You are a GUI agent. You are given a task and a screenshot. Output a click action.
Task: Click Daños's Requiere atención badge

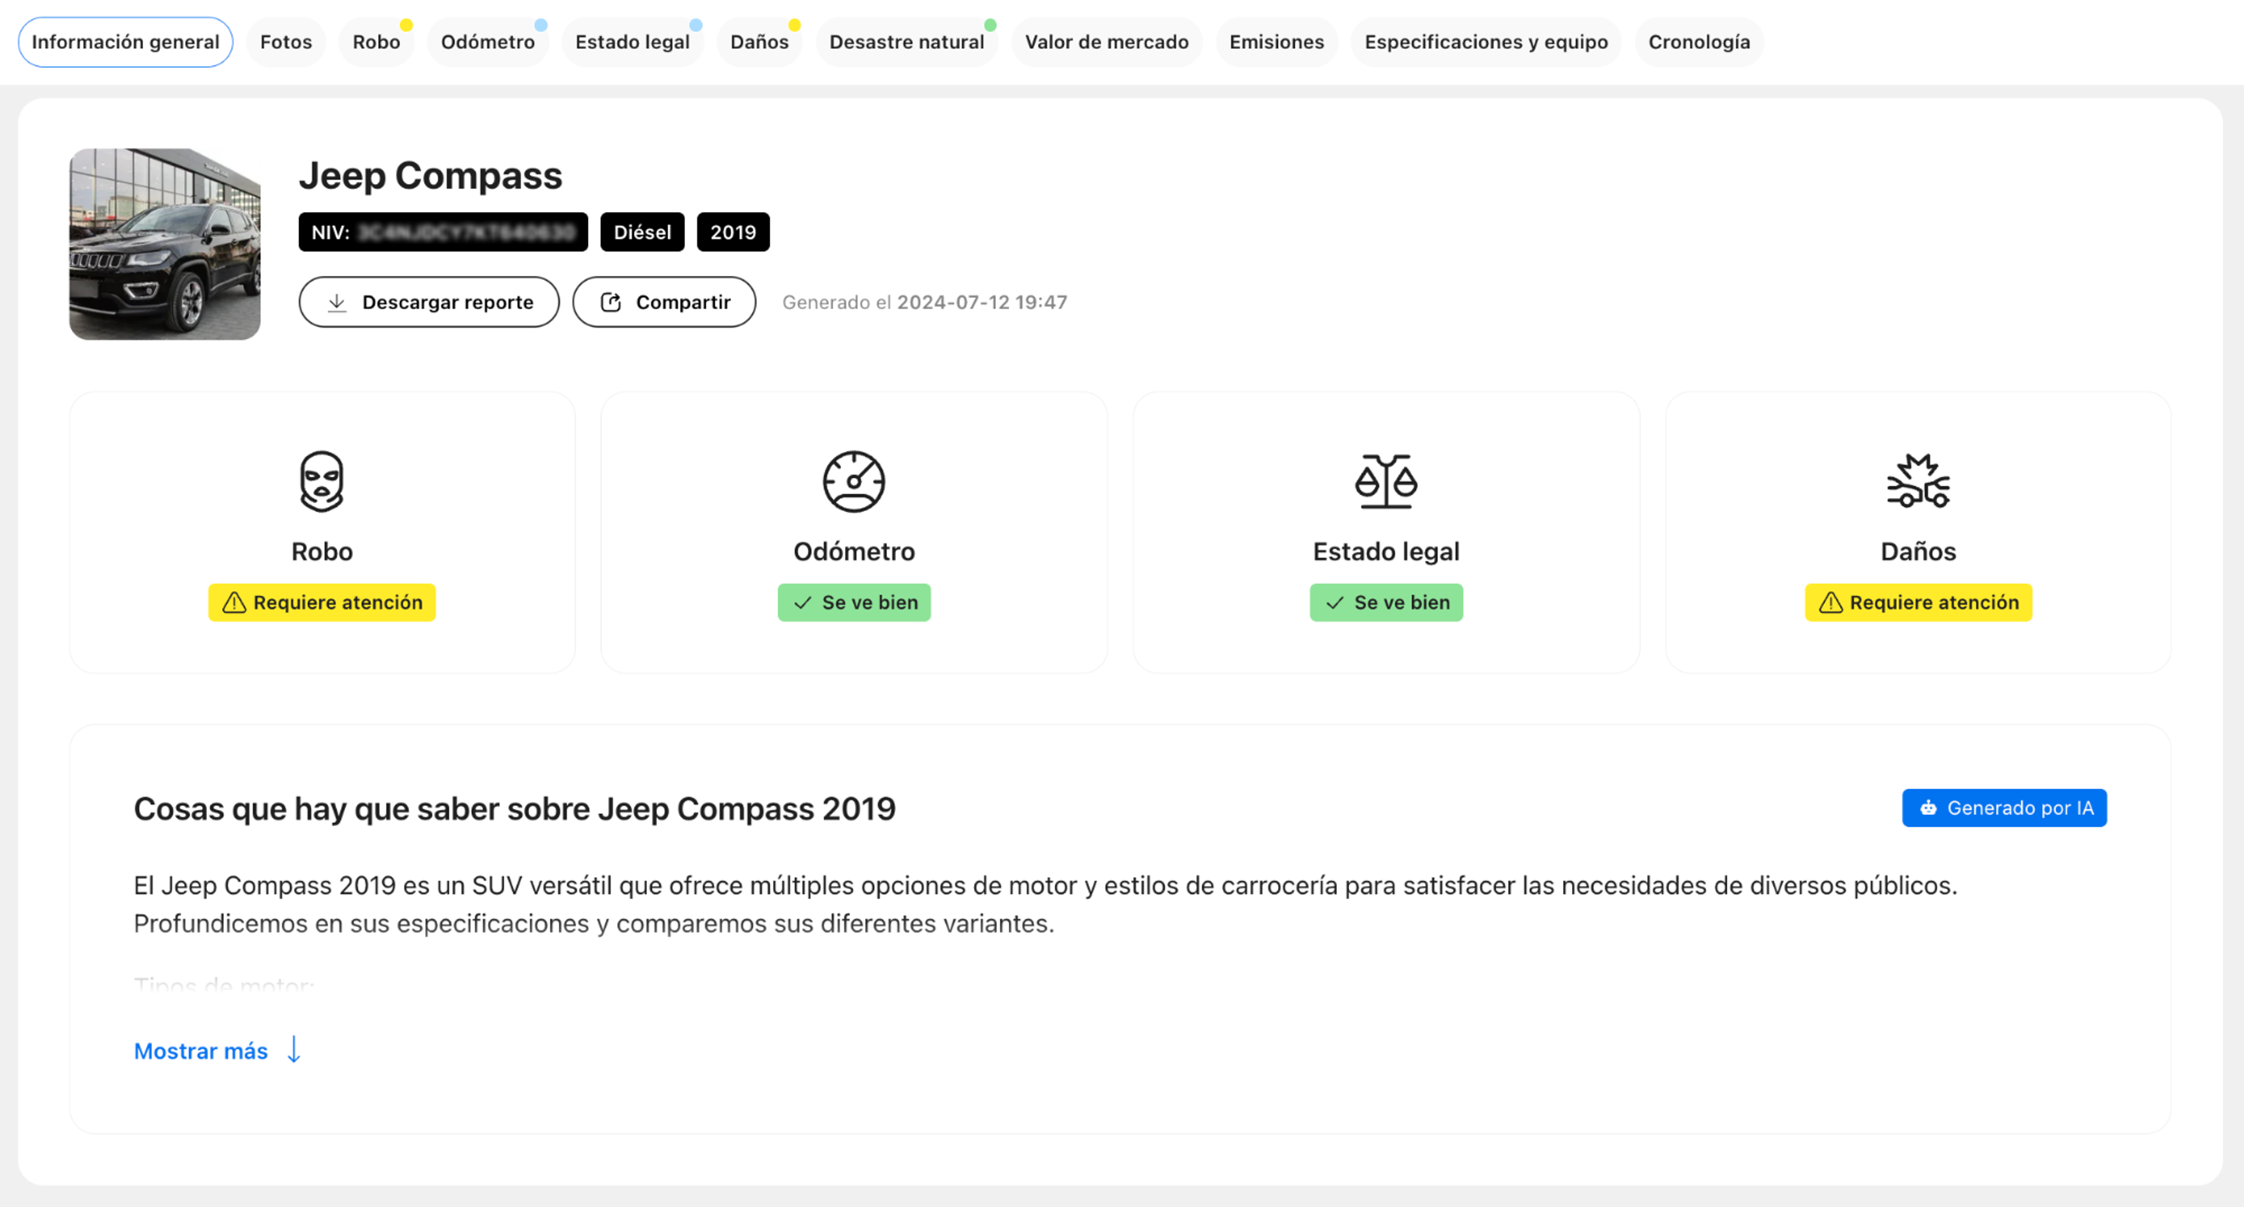1918,603
